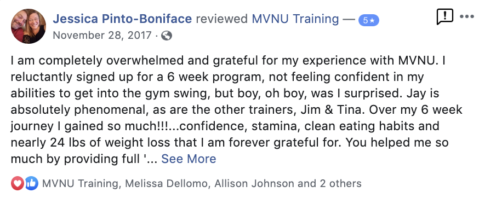Viewport: 479px width, 198px height.
Task: Open the November 28, 2017 timestamp
Action: (102, 36)
